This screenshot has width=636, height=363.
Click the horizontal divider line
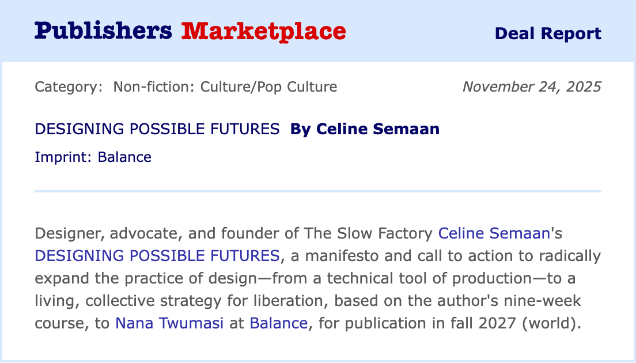pyautogui.click(x=318, y=191)
